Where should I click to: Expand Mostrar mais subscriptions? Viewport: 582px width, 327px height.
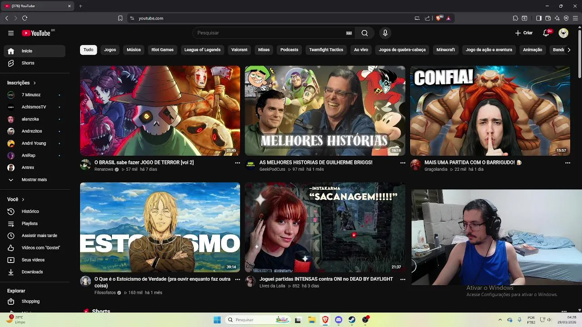pyautogui.click(x=35, y=179)
